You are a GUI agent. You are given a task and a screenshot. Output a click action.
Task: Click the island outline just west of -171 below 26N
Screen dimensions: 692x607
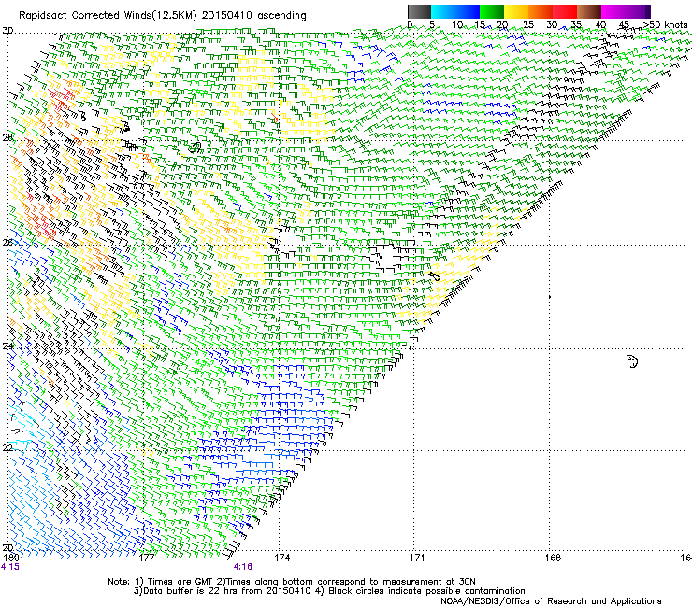435,276
